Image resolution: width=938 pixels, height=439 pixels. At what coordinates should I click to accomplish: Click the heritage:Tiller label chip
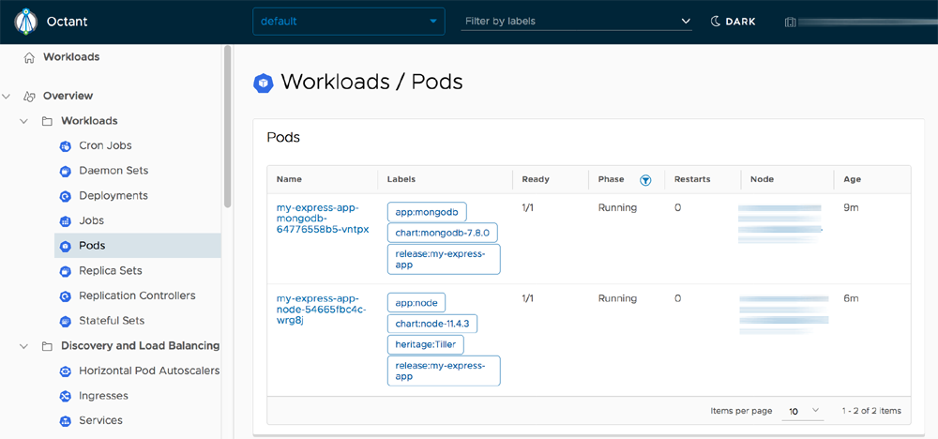(426, 345)
